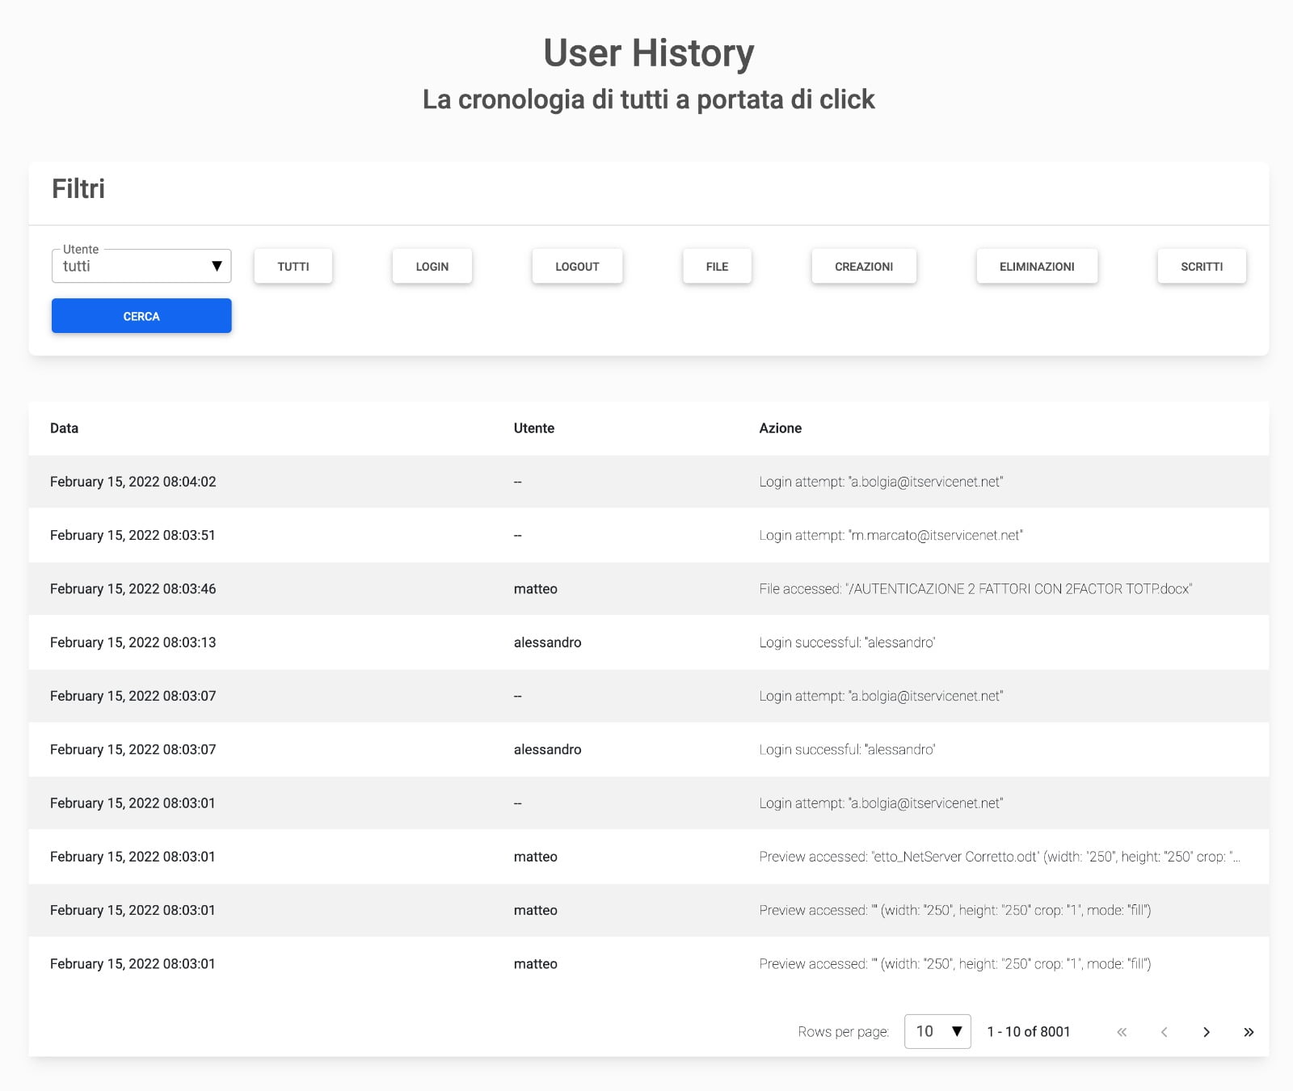Image resolution: width=1293 pixels, height=1091 pixels.
Task: Click the login attempt entry at 08:04:02
Action: (x=882, y=482)
